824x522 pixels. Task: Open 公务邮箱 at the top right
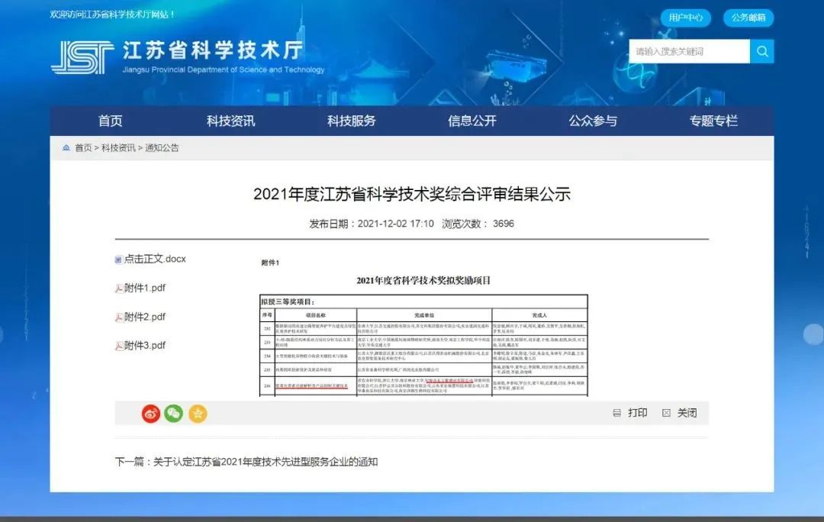pos(748,18)
